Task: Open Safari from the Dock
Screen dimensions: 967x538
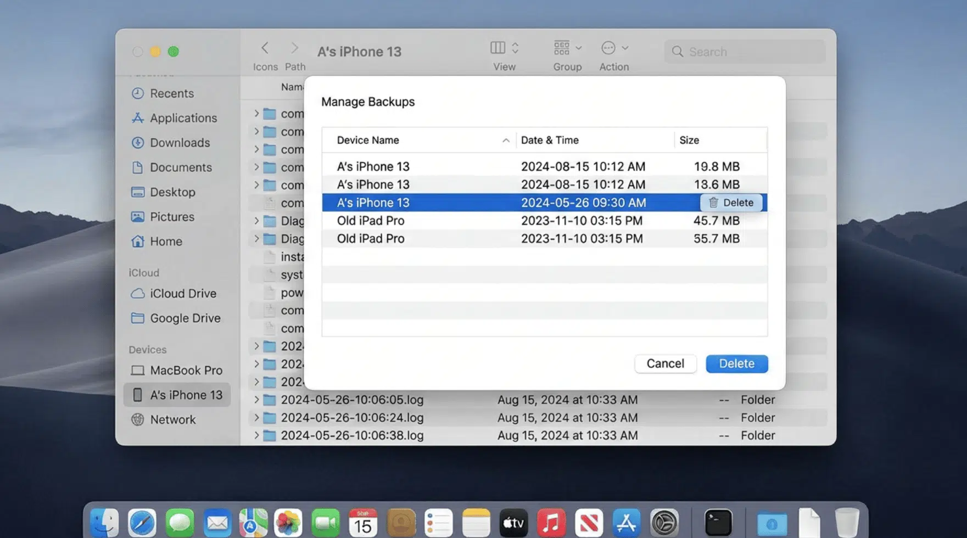Action: [x=142, y=522]
